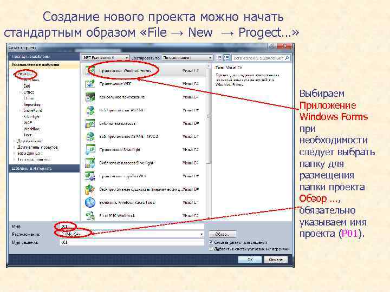Close the New Project dialog
Screen dimensions: 390x292
tap(284, 46)
